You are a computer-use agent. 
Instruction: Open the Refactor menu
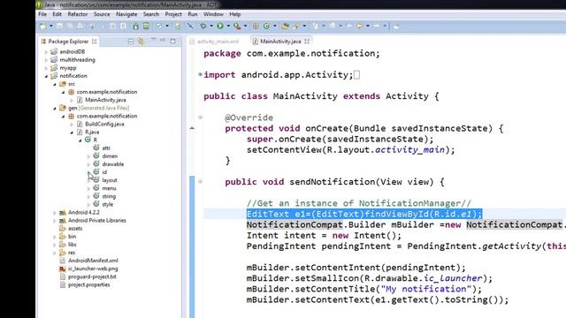point(78,14)
